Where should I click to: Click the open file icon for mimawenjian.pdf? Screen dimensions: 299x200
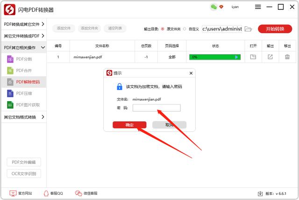click(253, 57)
